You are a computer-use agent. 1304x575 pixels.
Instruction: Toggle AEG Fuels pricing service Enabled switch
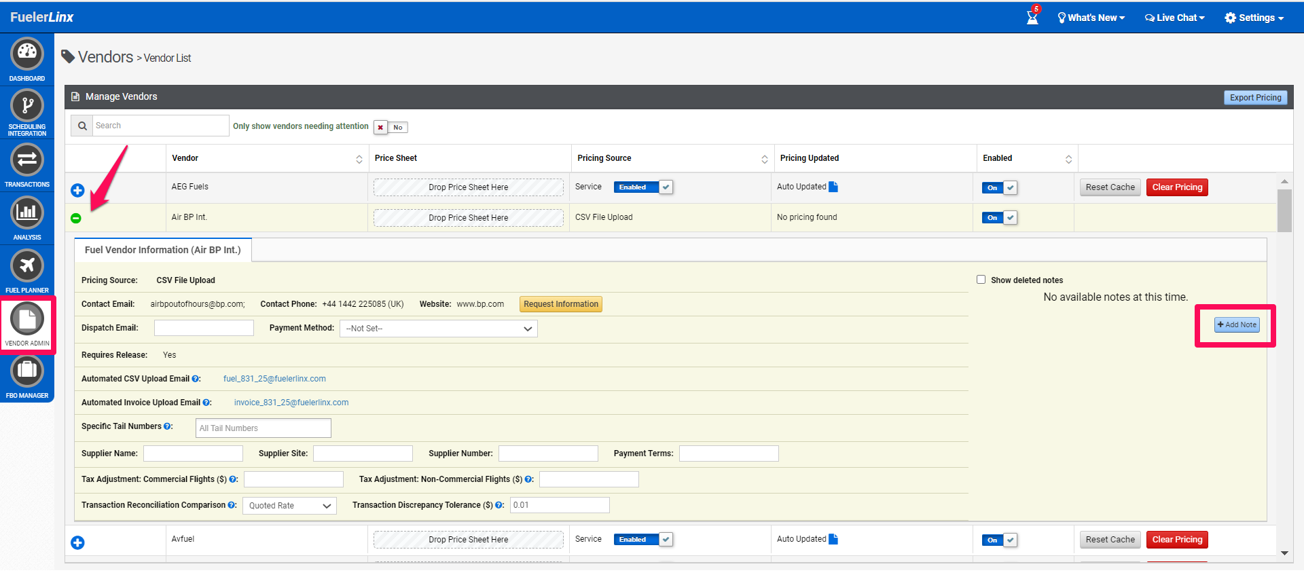(x=642, y=187)
